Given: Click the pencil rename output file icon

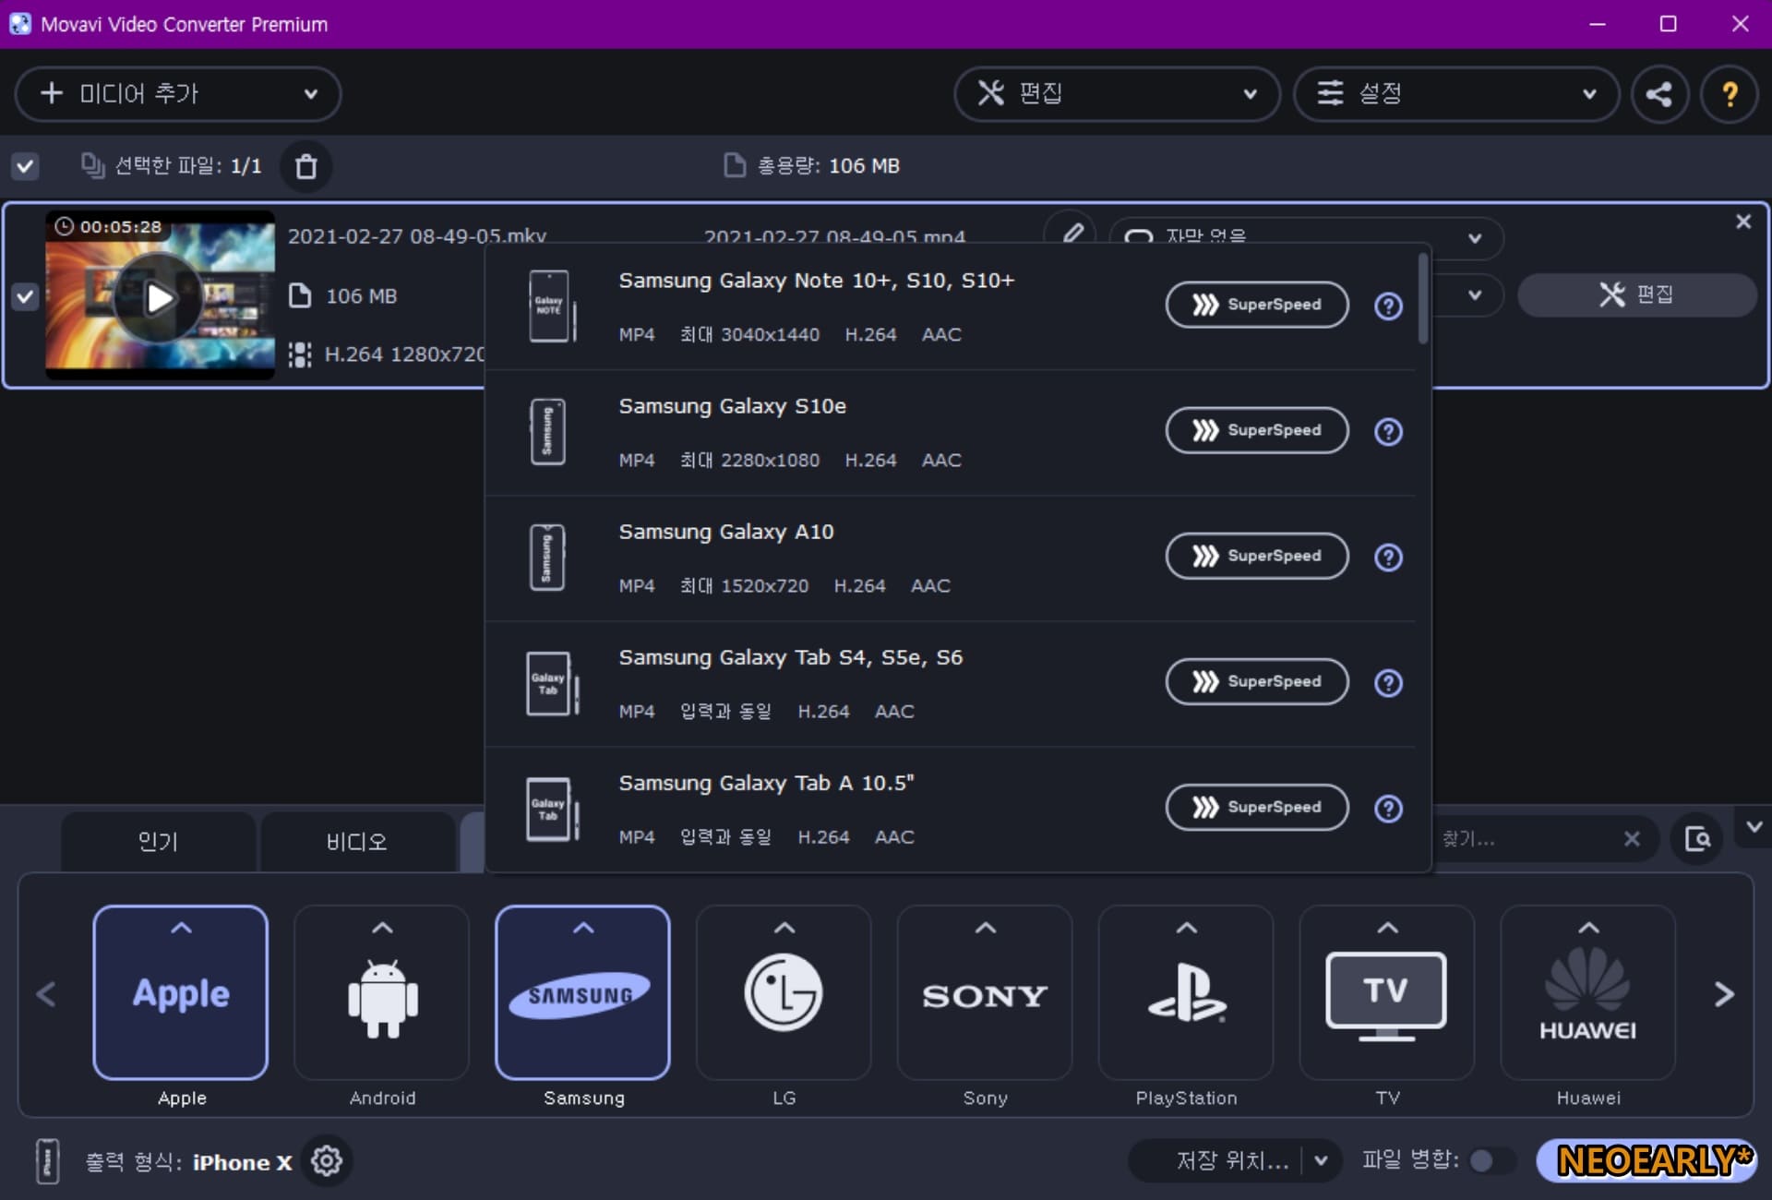Looking at the screenshot, I should coord(1072,232).
